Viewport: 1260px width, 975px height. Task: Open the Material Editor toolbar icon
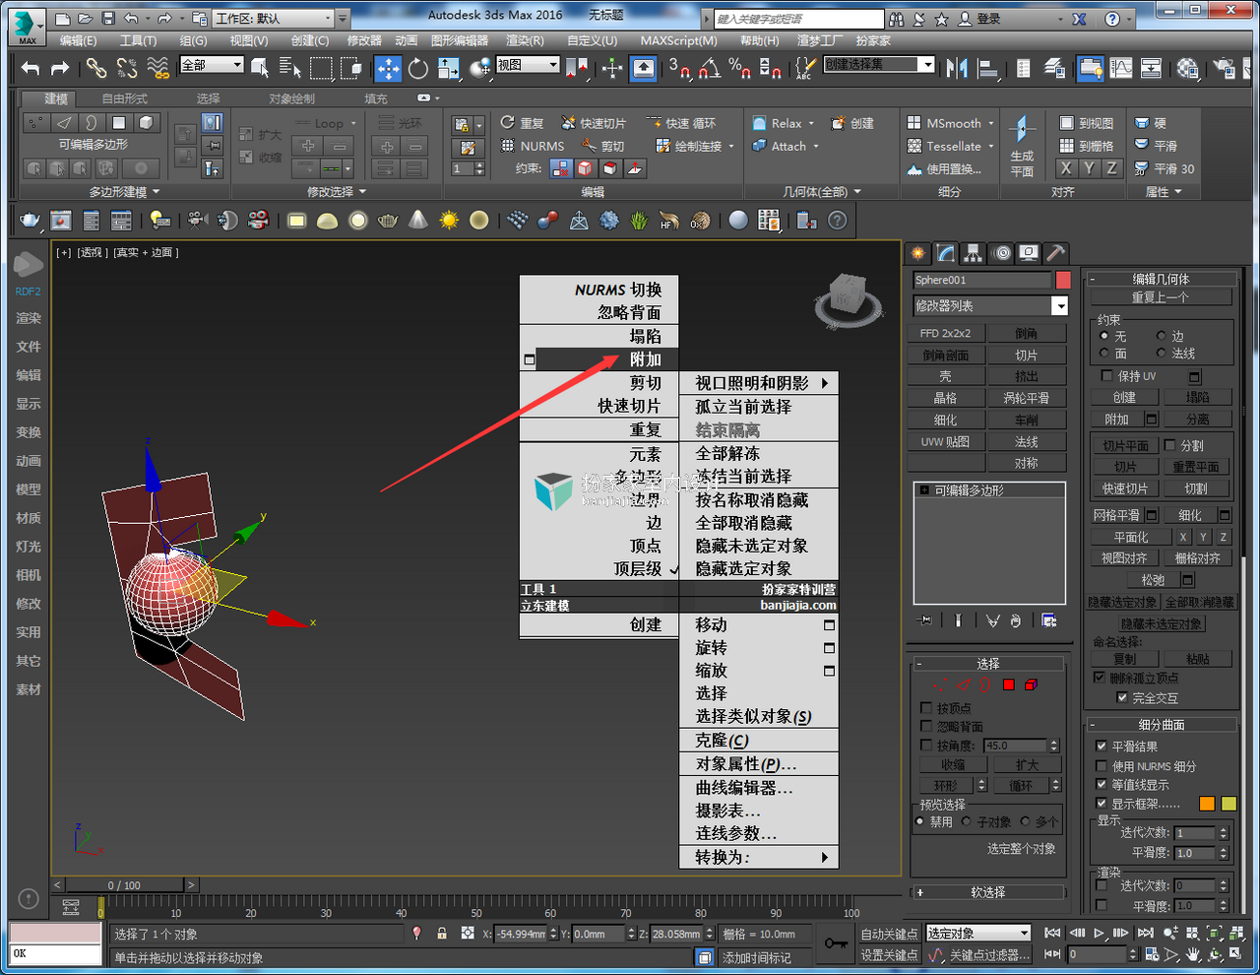1188,68
